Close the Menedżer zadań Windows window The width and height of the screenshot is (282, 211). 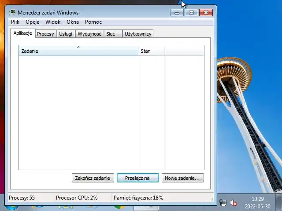206,13
